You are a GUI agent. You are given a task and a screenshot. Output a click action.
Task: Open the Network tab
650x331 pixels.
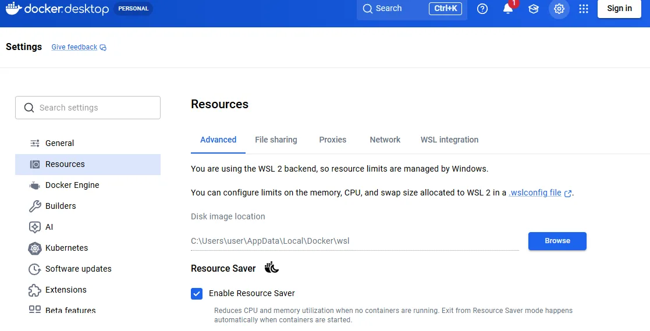click(x=385, y=140)
